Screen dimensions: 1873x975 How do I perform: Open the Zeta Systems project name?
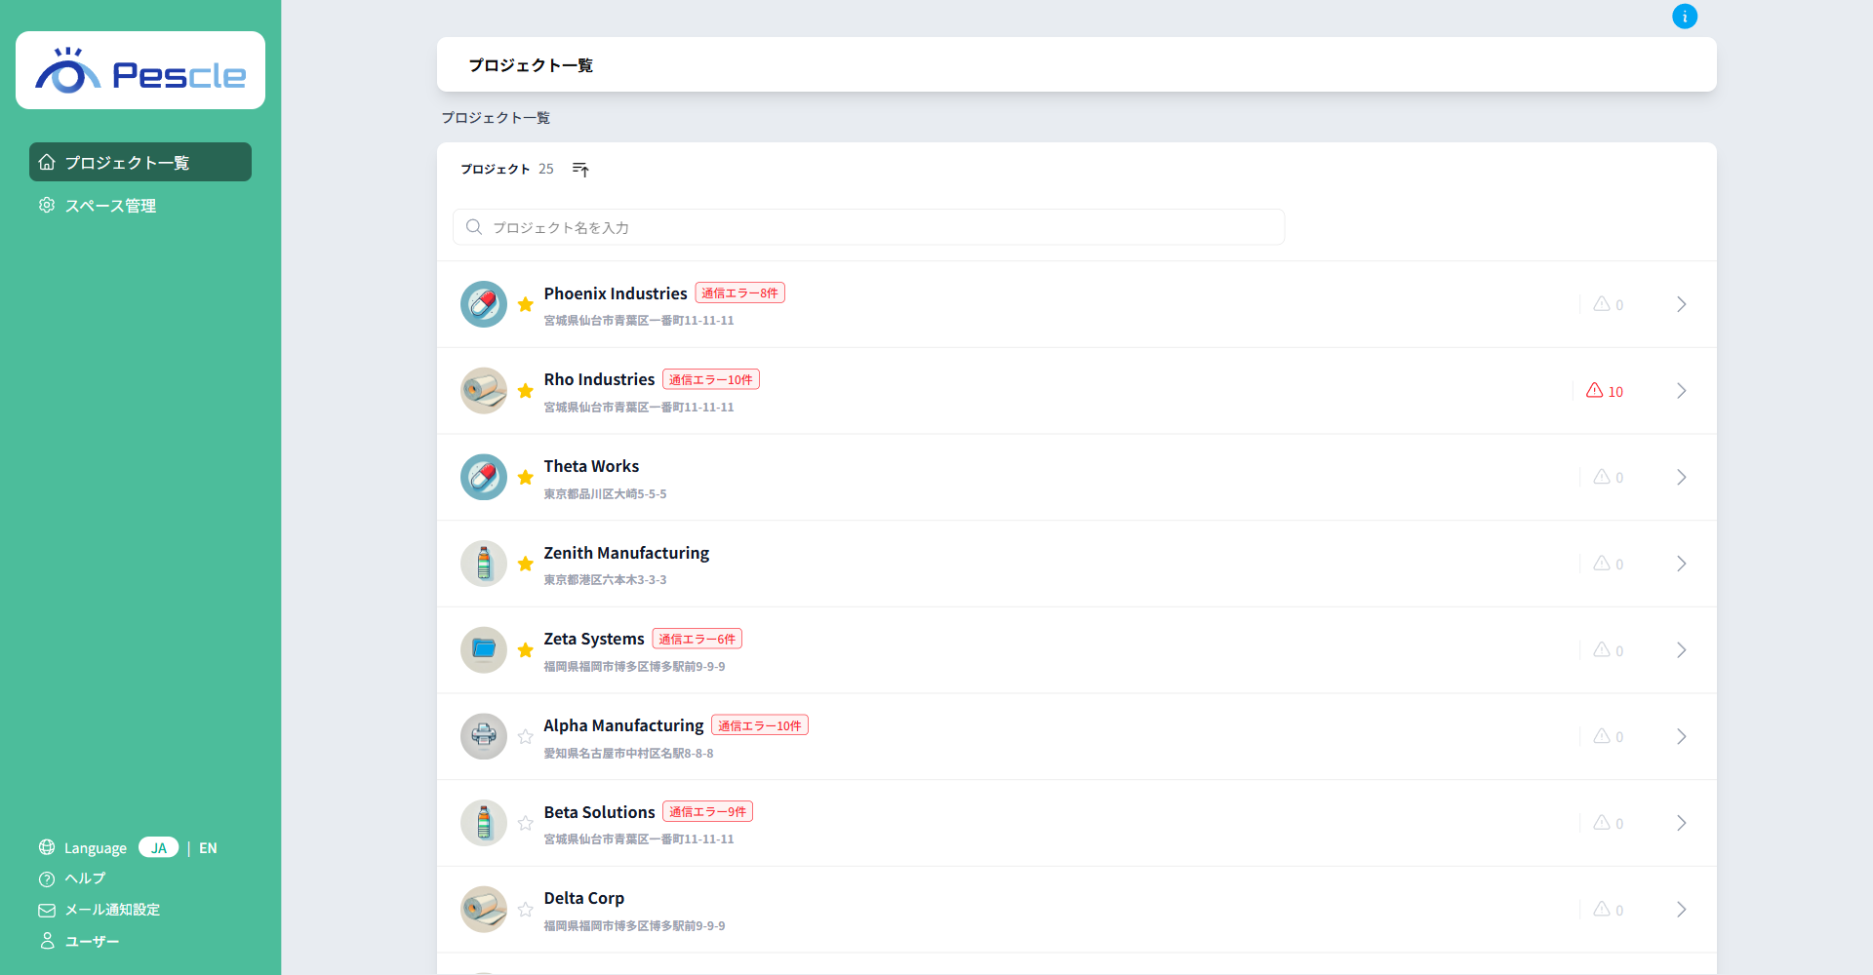[594, 639]
